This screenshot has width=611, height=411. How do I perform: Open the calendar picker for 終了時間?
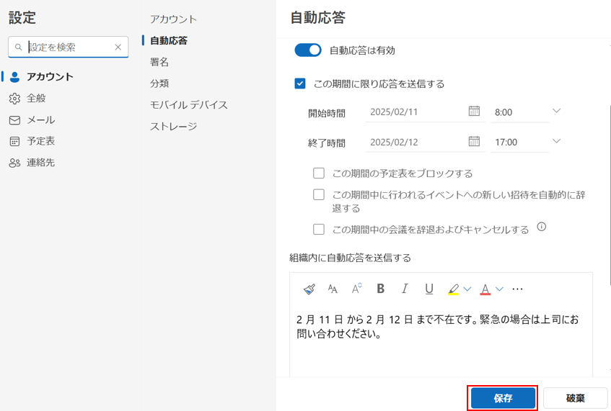click(474, 141)
